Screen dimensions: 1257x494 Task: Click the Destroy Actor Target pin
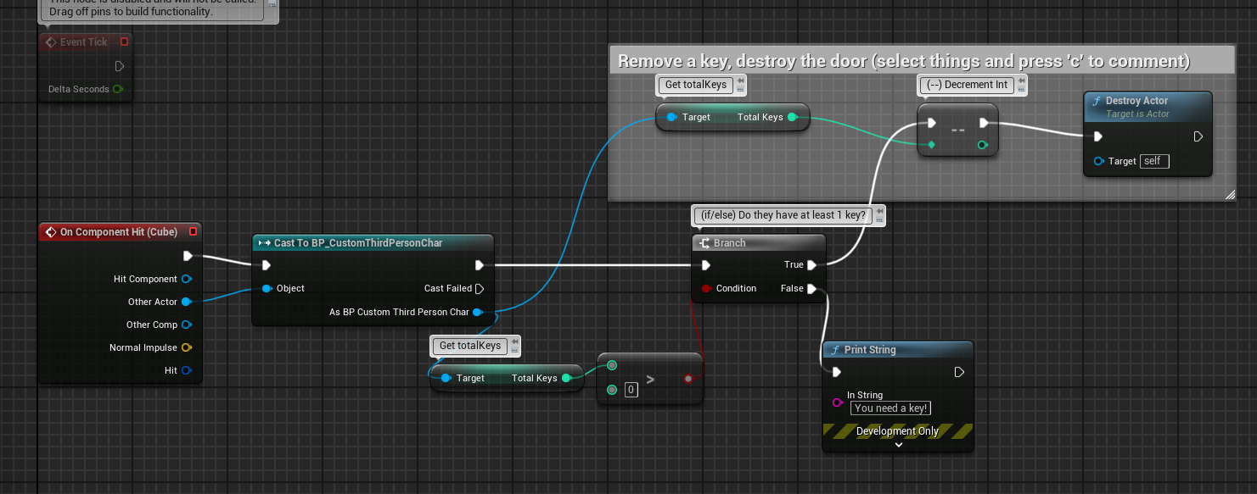point(1099,161)
